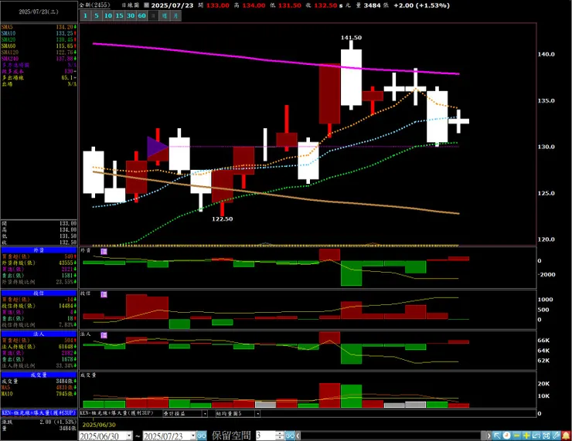This screenshot has width=572, height=441.
Task: Click the last candlestick on the chart
Action: point(458,121)
